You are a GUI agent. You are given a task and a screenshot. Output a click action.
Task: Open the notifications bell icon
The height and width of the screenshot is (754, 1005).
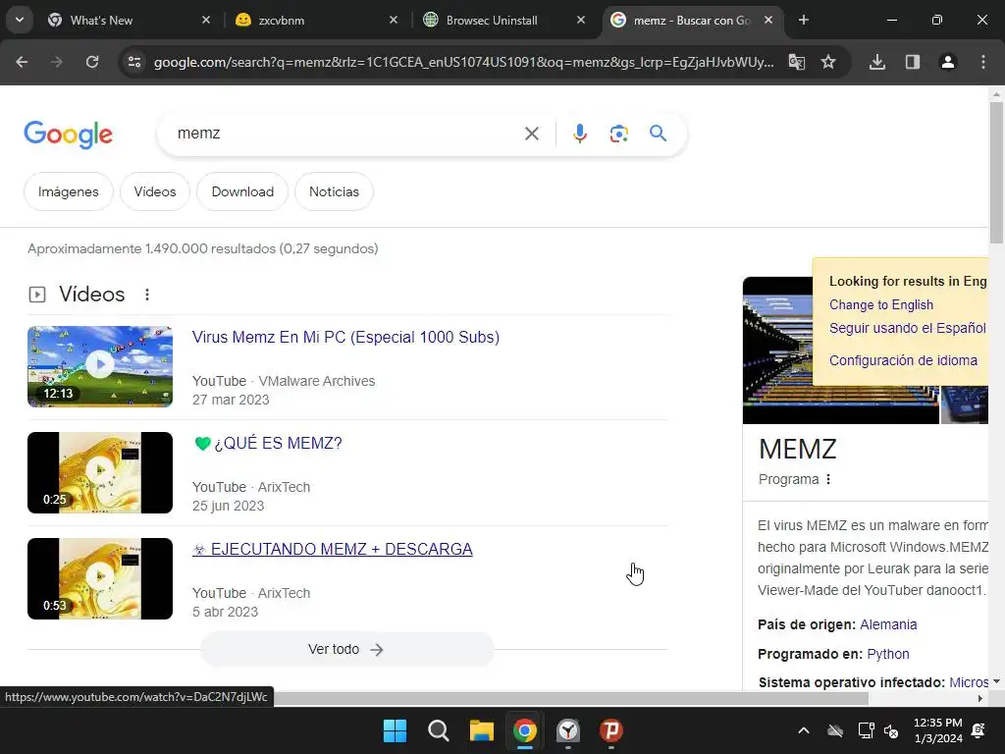979,730
